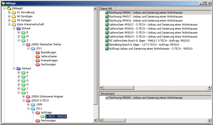Click the red Bestellungen folder icon
Screen dimensions: 213x125
click(x=38, y=52)
